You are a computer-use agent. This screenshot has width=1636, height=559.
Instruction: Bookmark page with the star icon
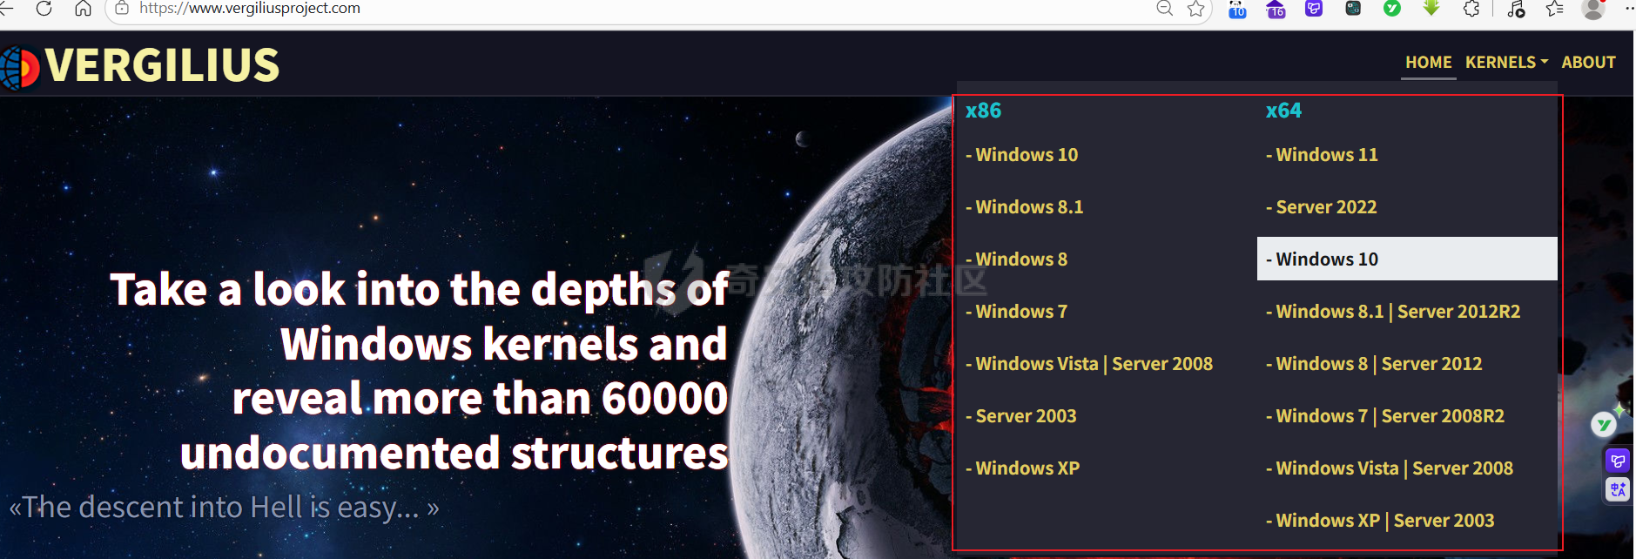[x=1196, y=9]
